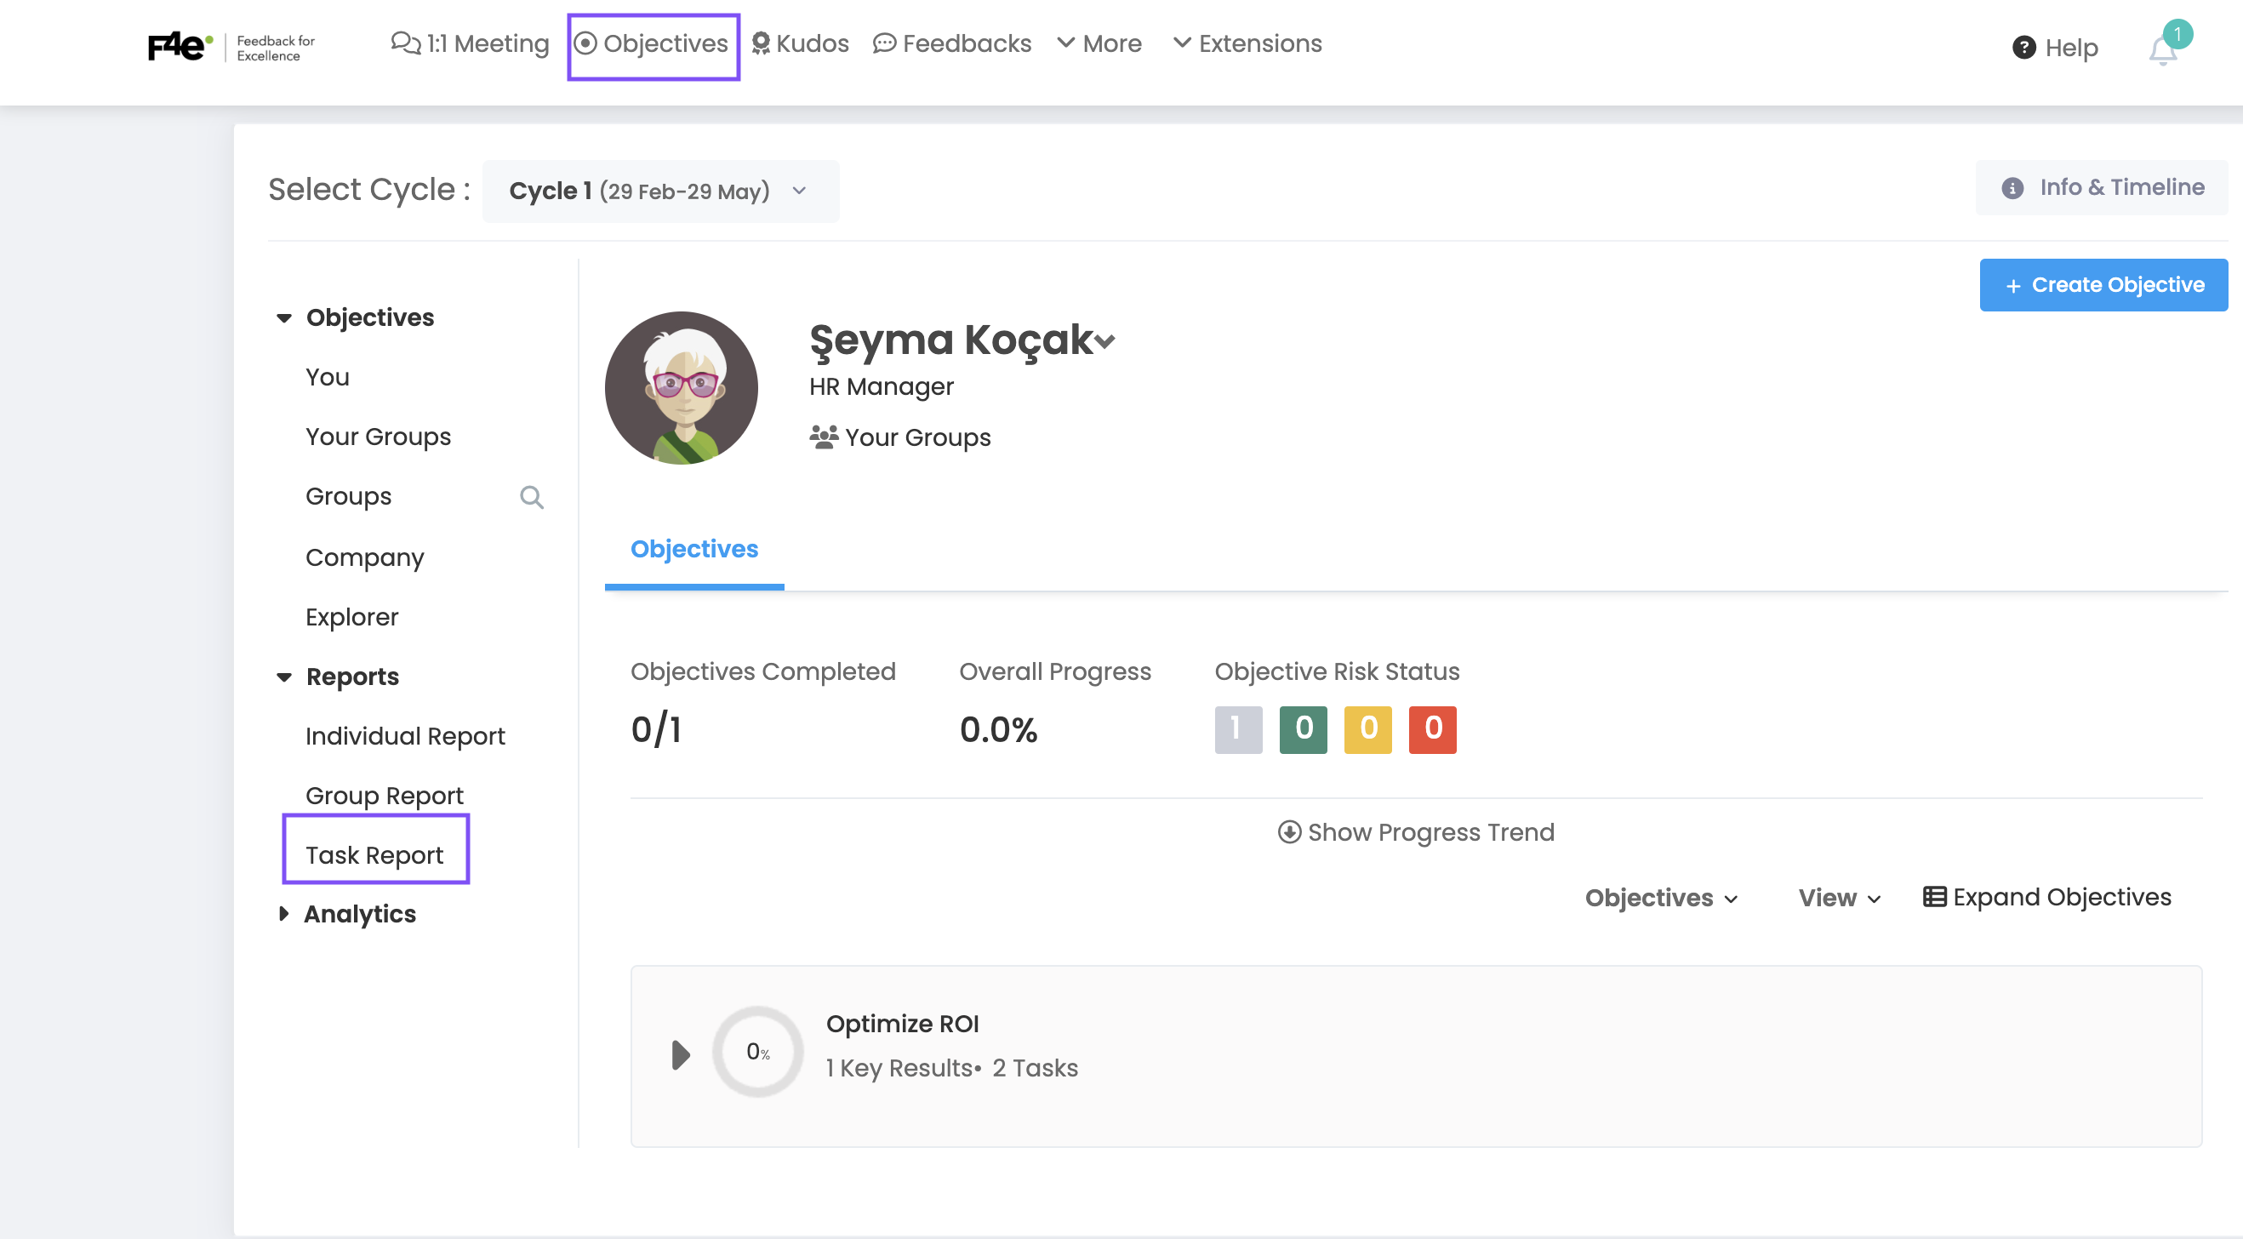The height and width of the screenshot is (1239, 2243).
Task: Click the Create Objective button
Action: tap(2103, 285)
